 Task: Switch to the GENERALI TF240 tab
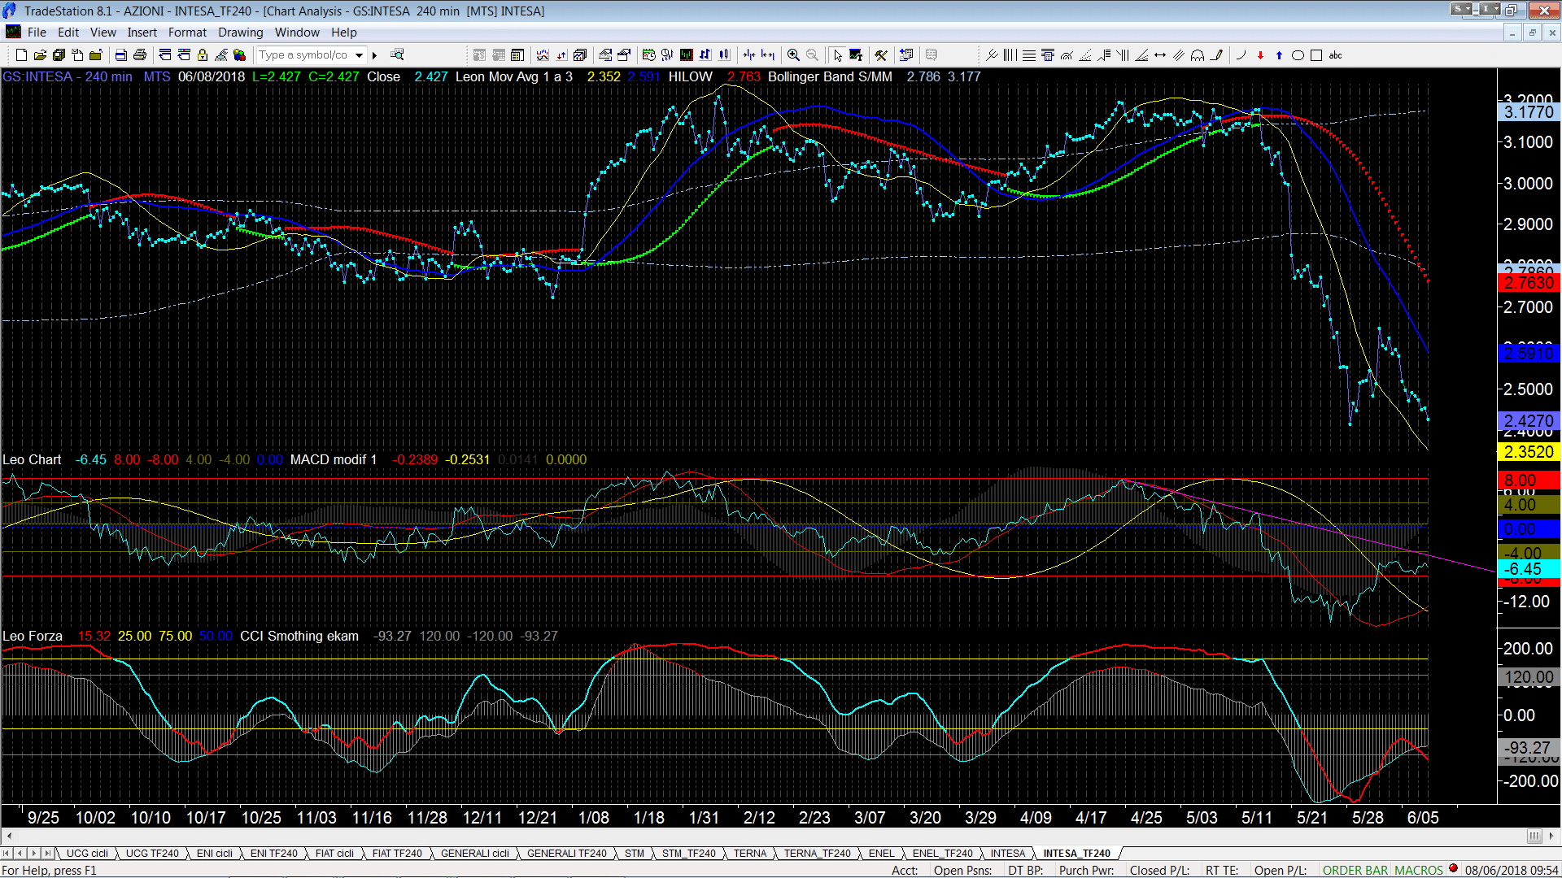pos(566,854)
